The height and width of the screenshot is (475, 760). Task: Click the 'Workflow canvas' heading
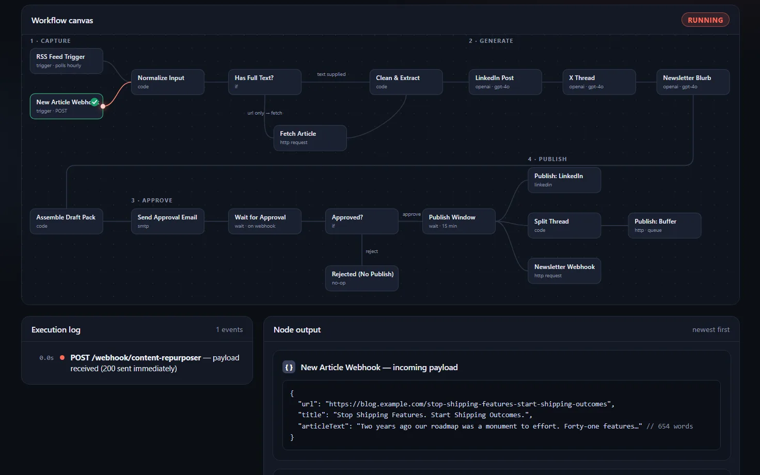62,21
